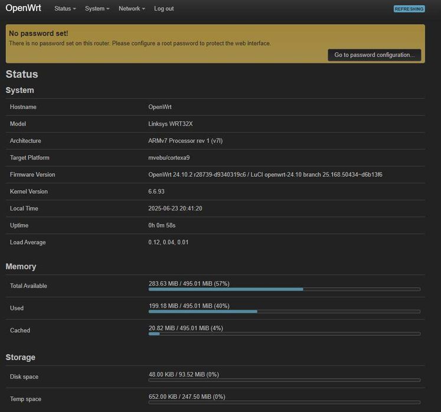Click the Temp space progress bar
Screen dimensions: 441x412
(x=285, y=402)
